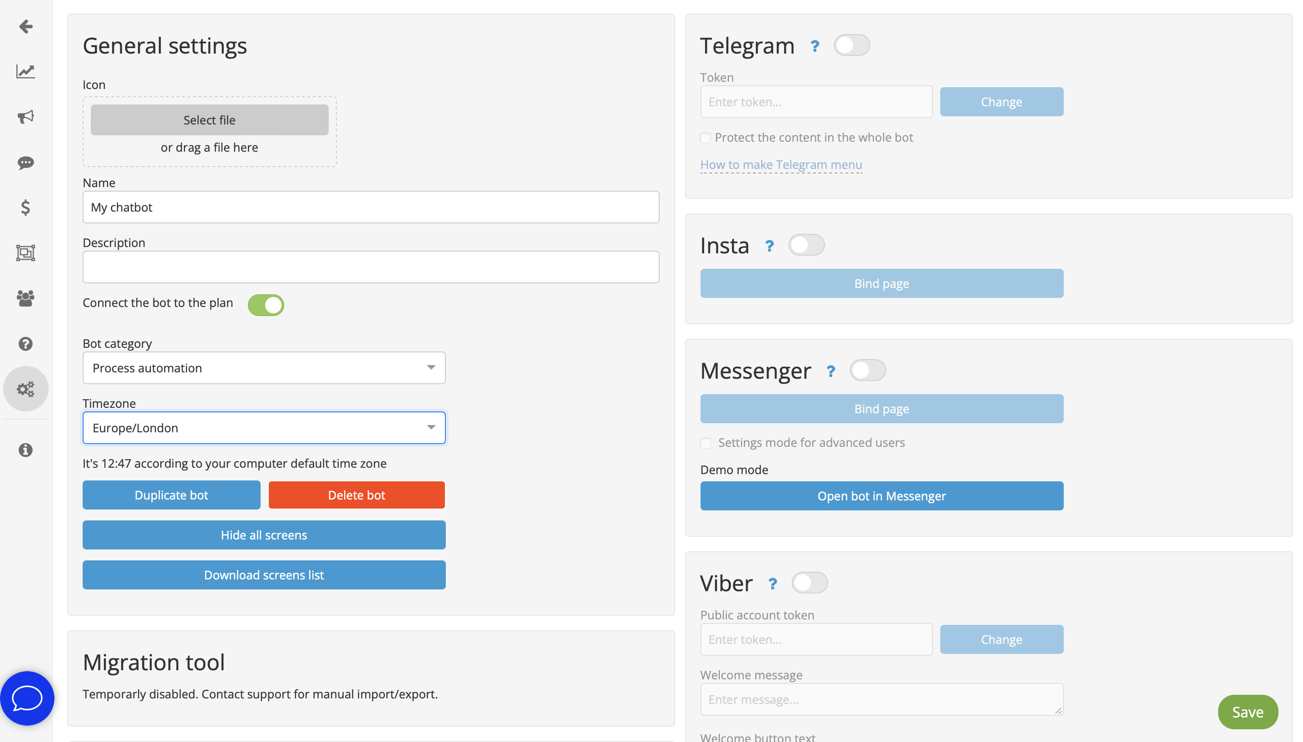The height and width of the screenshot is (742, 1303).
Task: Click the info circle sidebar icon
Action: pos(25,450)
